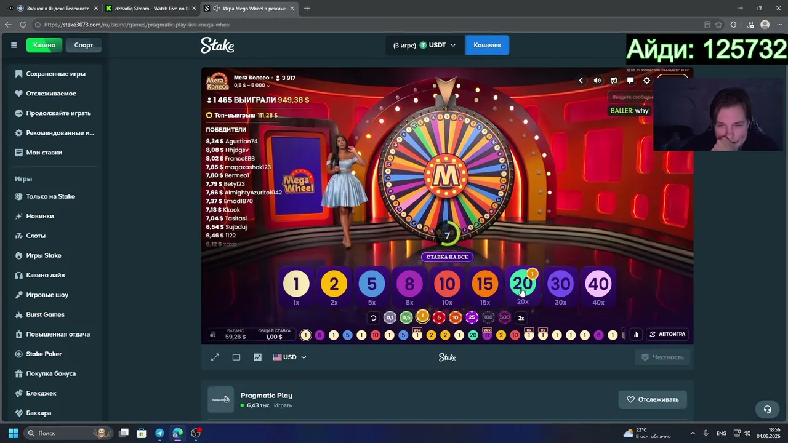Screen dimensions: 788x443
Task: Switch to the Спорт tab
Action: click(x=84, y=45)
